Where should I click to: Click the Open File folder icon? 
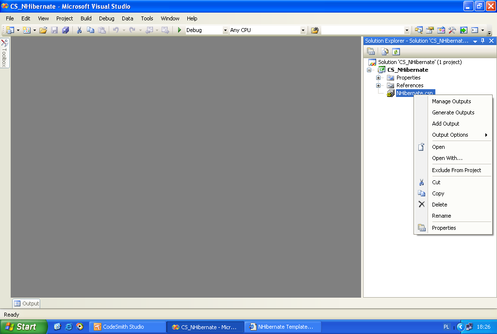click(43, 30)
